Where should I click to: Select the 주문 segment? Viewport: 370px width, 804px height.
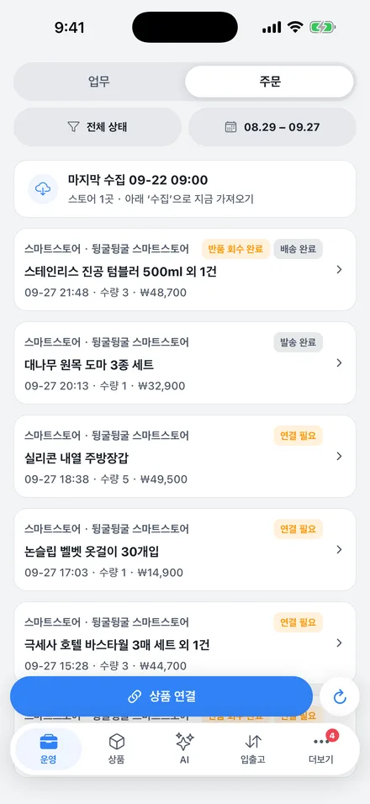tap(270, 82)
